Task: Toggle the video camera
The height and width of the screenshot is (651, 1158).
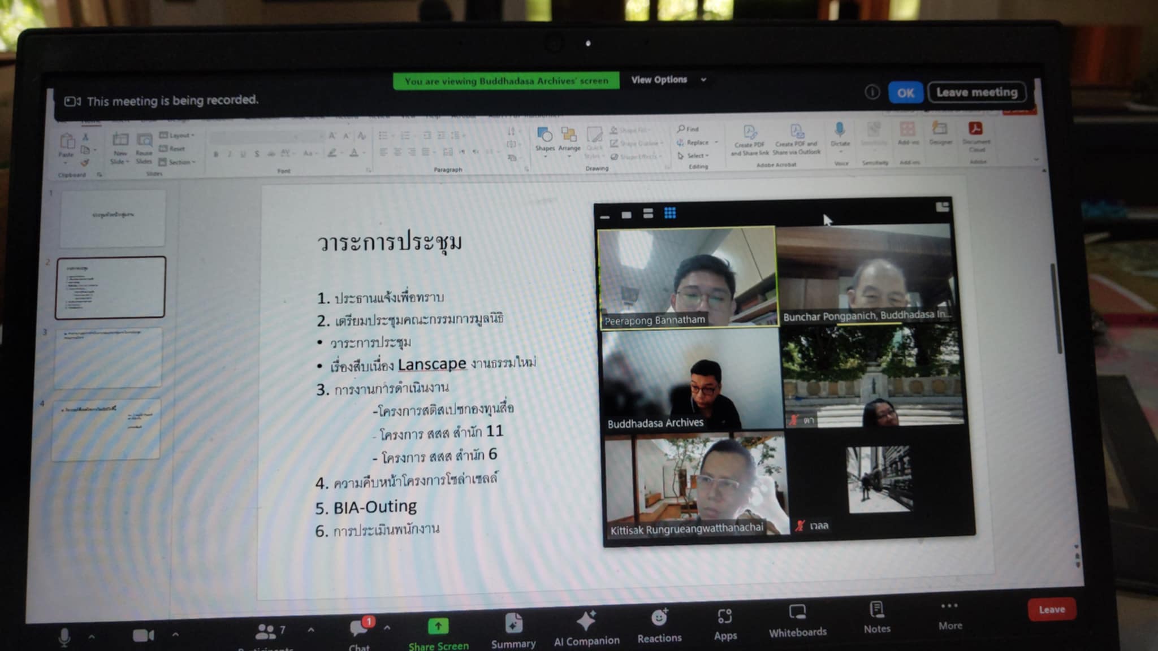Action: [142, 636]
